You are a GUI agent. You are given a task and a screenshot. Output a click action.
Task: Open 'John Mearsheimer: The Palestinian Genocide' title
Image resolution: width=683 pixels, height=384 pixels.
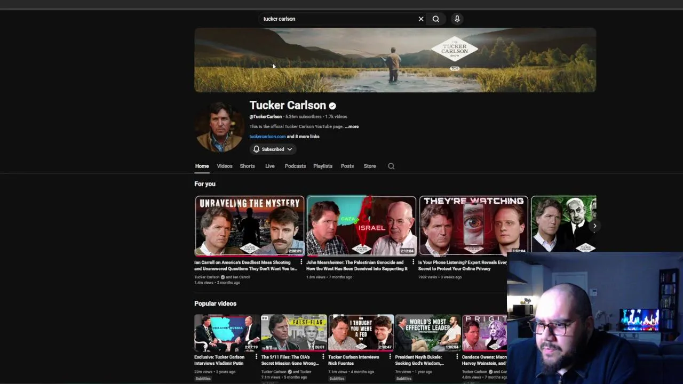pos(357,266)
